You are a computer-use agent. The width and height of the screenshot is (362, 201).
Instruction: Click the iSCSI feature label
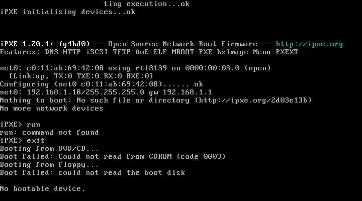pos(97,52)
